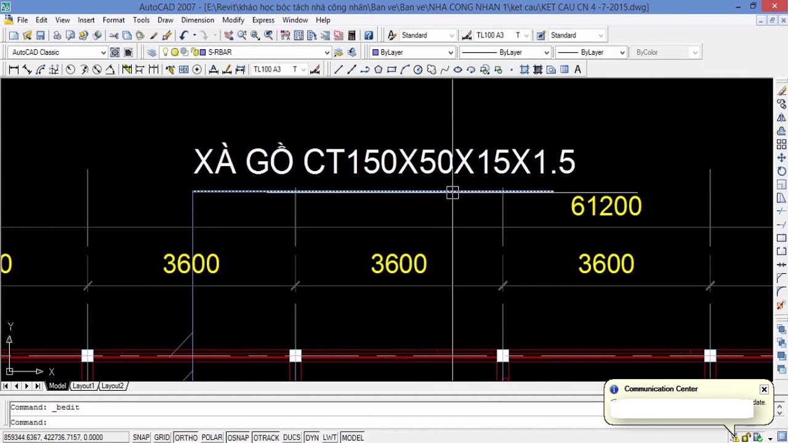Viewport: 788px width, 443px height.
Task: Click the Pan realtime icon
Action: pyautogui.click(x=228, y=35)
